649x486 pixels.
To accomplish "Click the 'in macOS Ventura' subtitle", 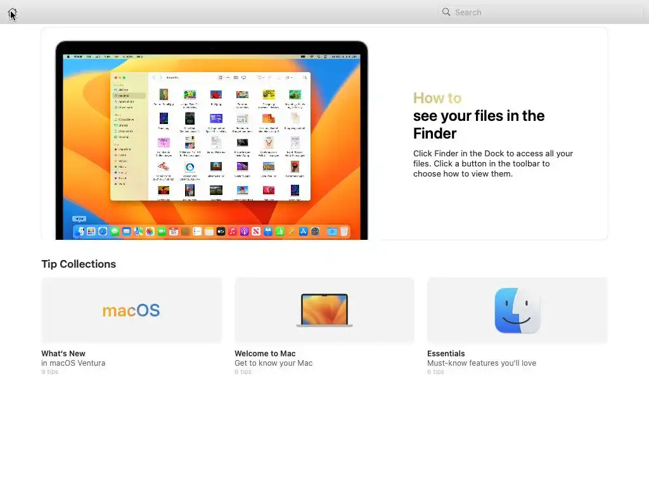I will click(x=74, y=363).
